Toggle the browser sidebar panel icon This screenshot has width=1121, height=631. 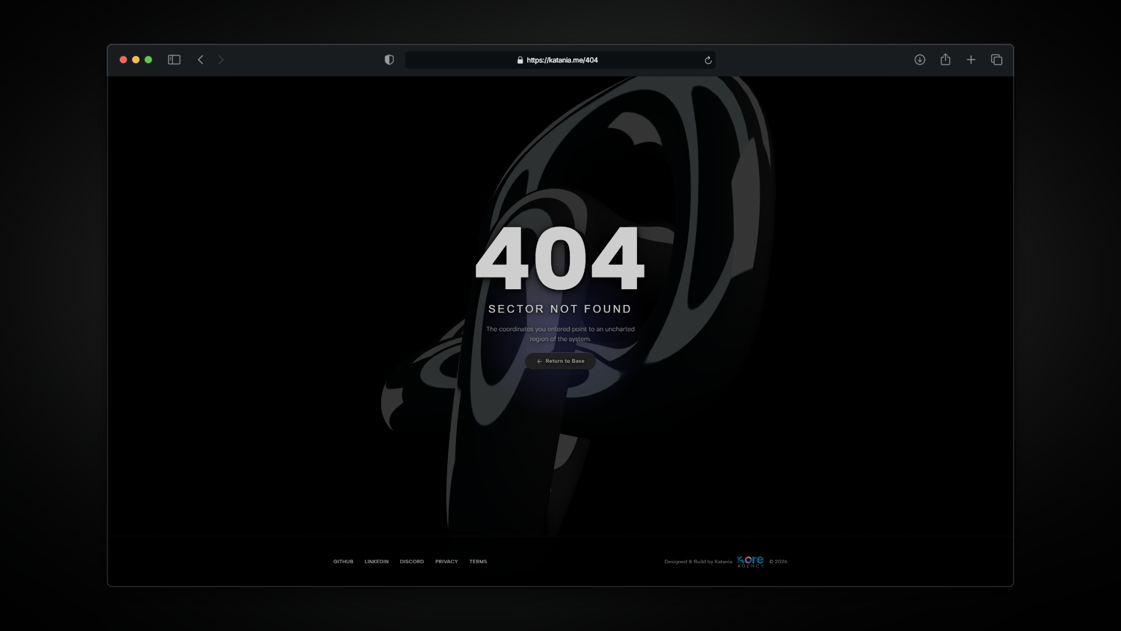click(x=174, y=60)
